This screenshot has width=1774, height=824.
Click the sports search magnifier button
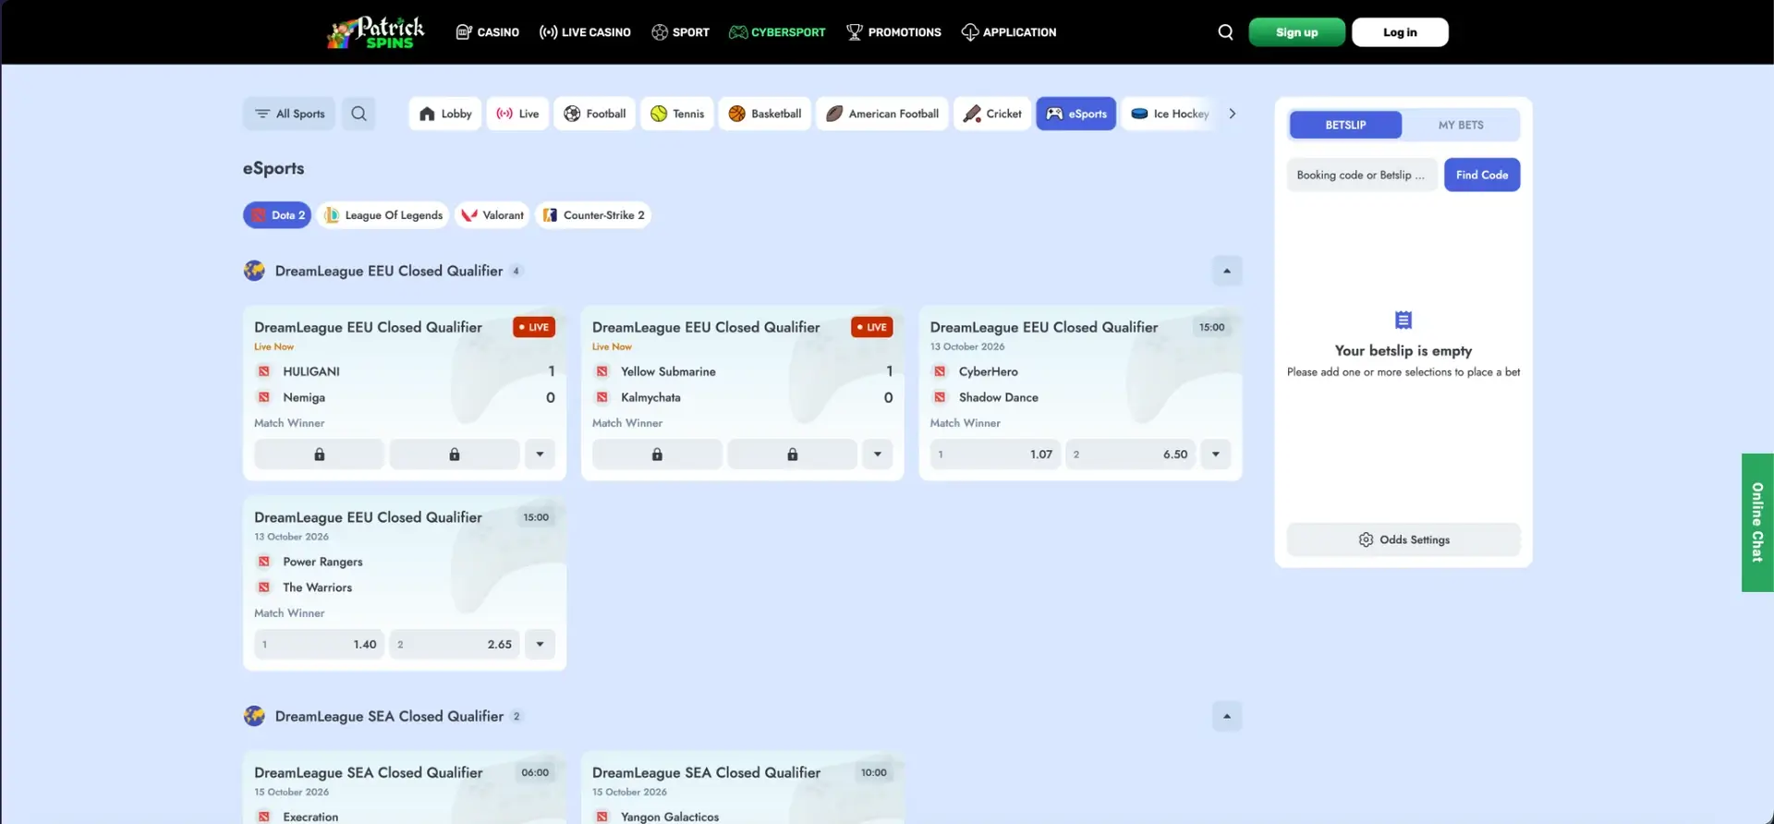[358, 114]
